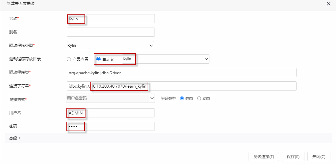Image resolution: width=336 pixels, height=164 pixels.
Task: Expand the 高级 advanced section
Action: click(15, 138)
